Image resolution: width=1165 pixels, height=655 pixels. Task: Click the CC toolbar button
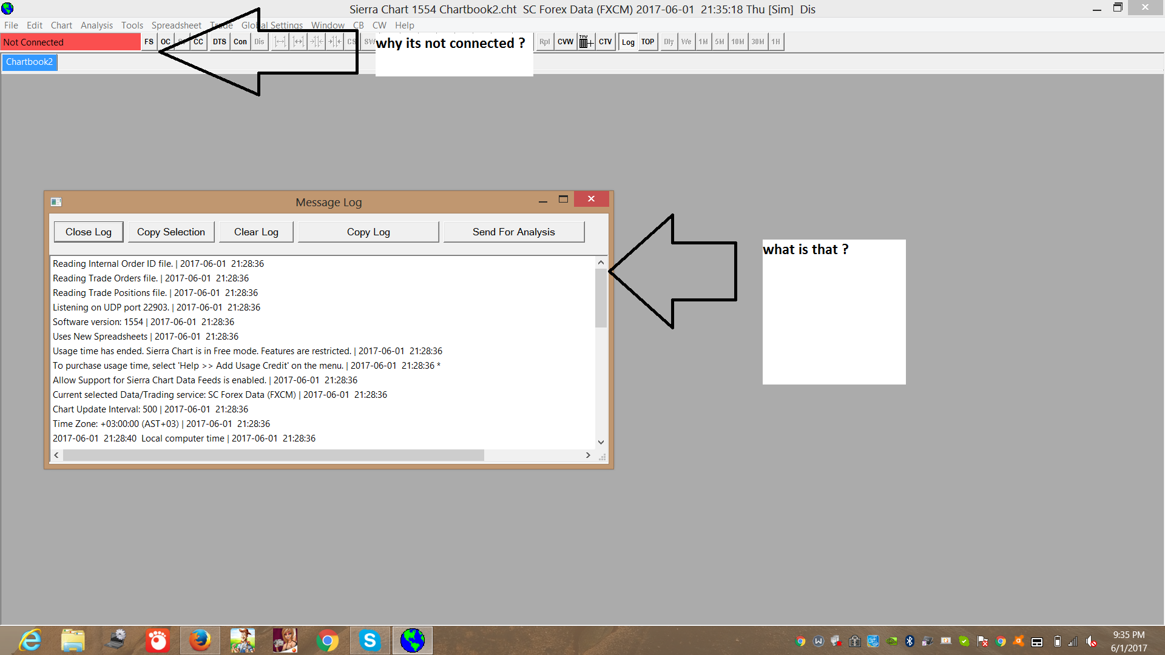[x=198, y=42]
